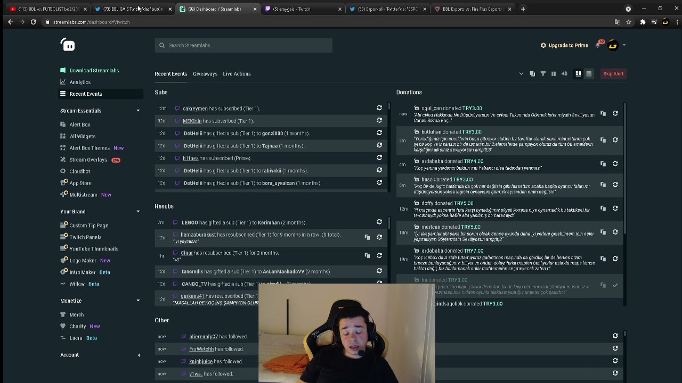Open cakreymen subscriber profile link
The height and width of the screenshot is (383, 682).
(x=195, y=109)
